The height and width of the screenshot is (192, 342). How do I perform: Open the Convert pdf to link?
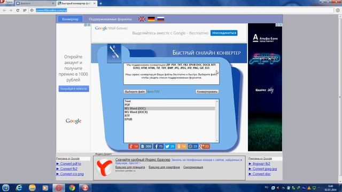71,164
